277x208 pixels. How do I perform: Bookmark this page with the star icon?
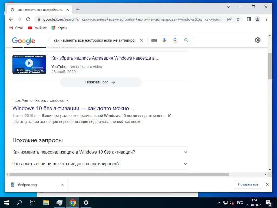click(x=238, y=19)
